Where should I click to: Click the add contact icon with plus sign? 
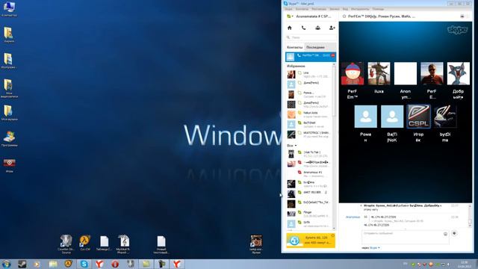(332, 28)
